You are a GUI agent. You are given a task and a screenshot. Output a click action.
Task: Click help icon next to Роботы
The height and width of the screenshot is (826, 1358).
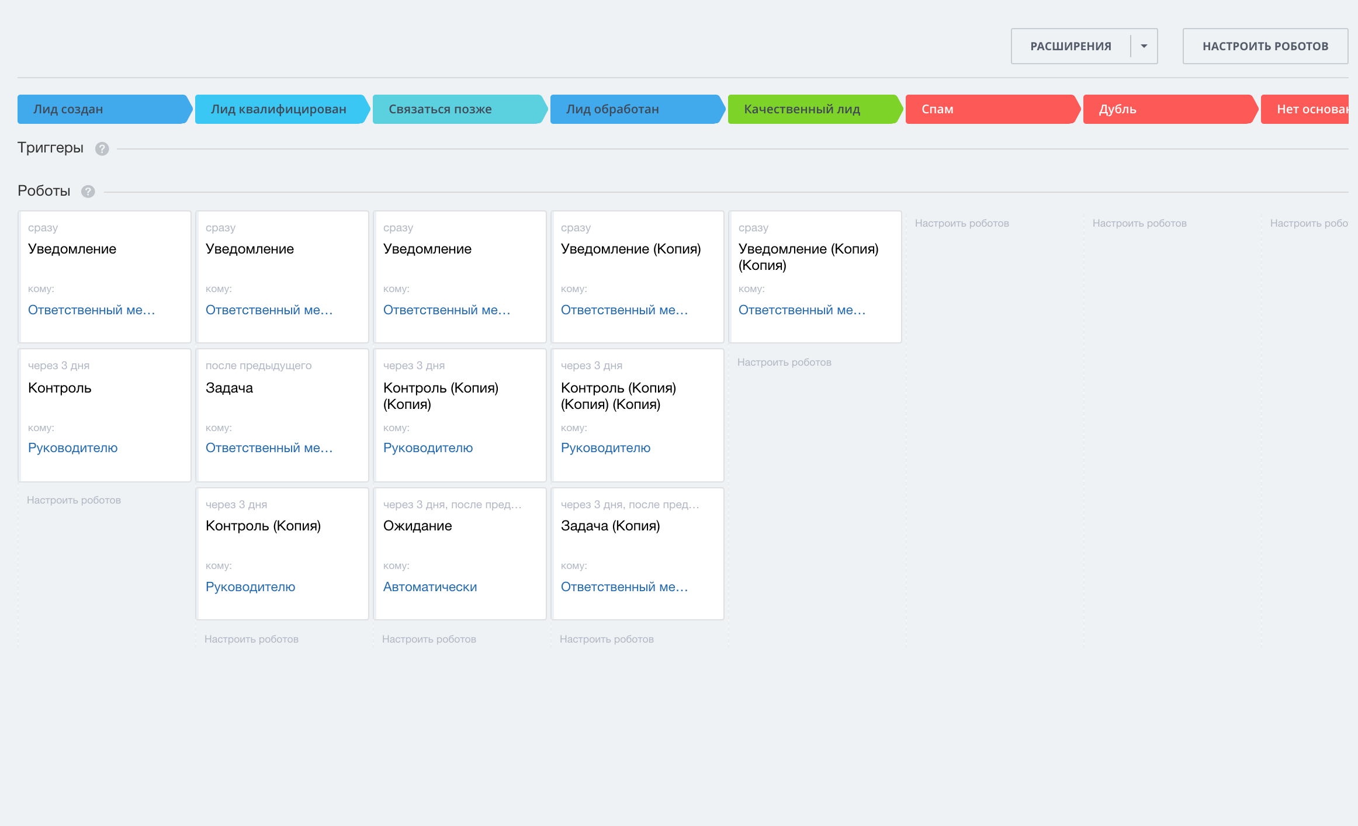(88, 192)
